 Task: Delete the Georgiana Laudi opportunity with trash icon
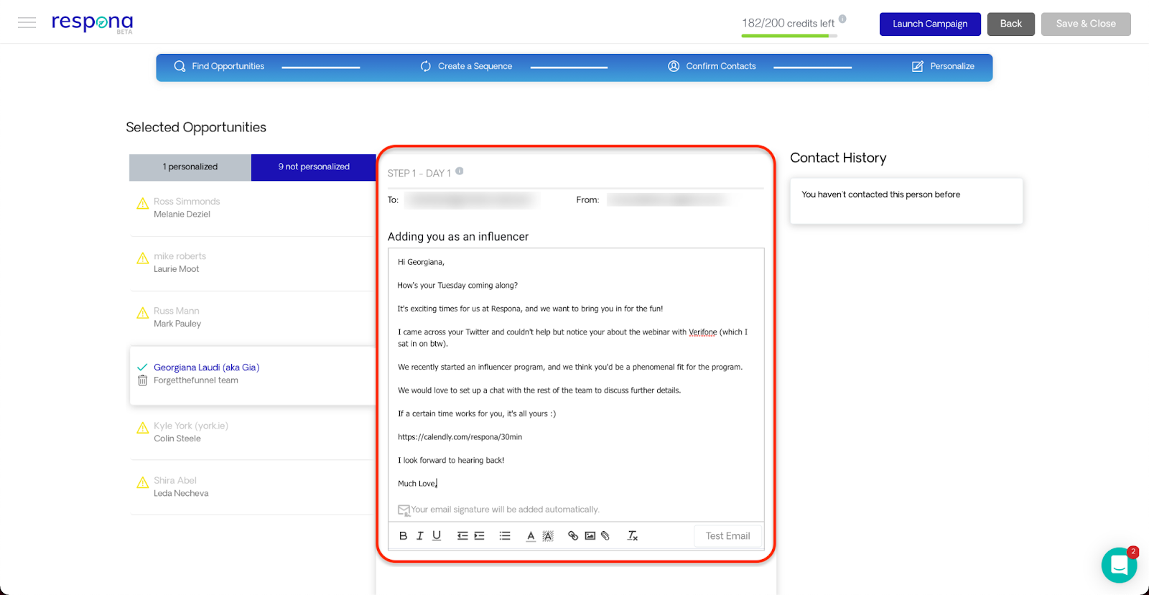142,380
